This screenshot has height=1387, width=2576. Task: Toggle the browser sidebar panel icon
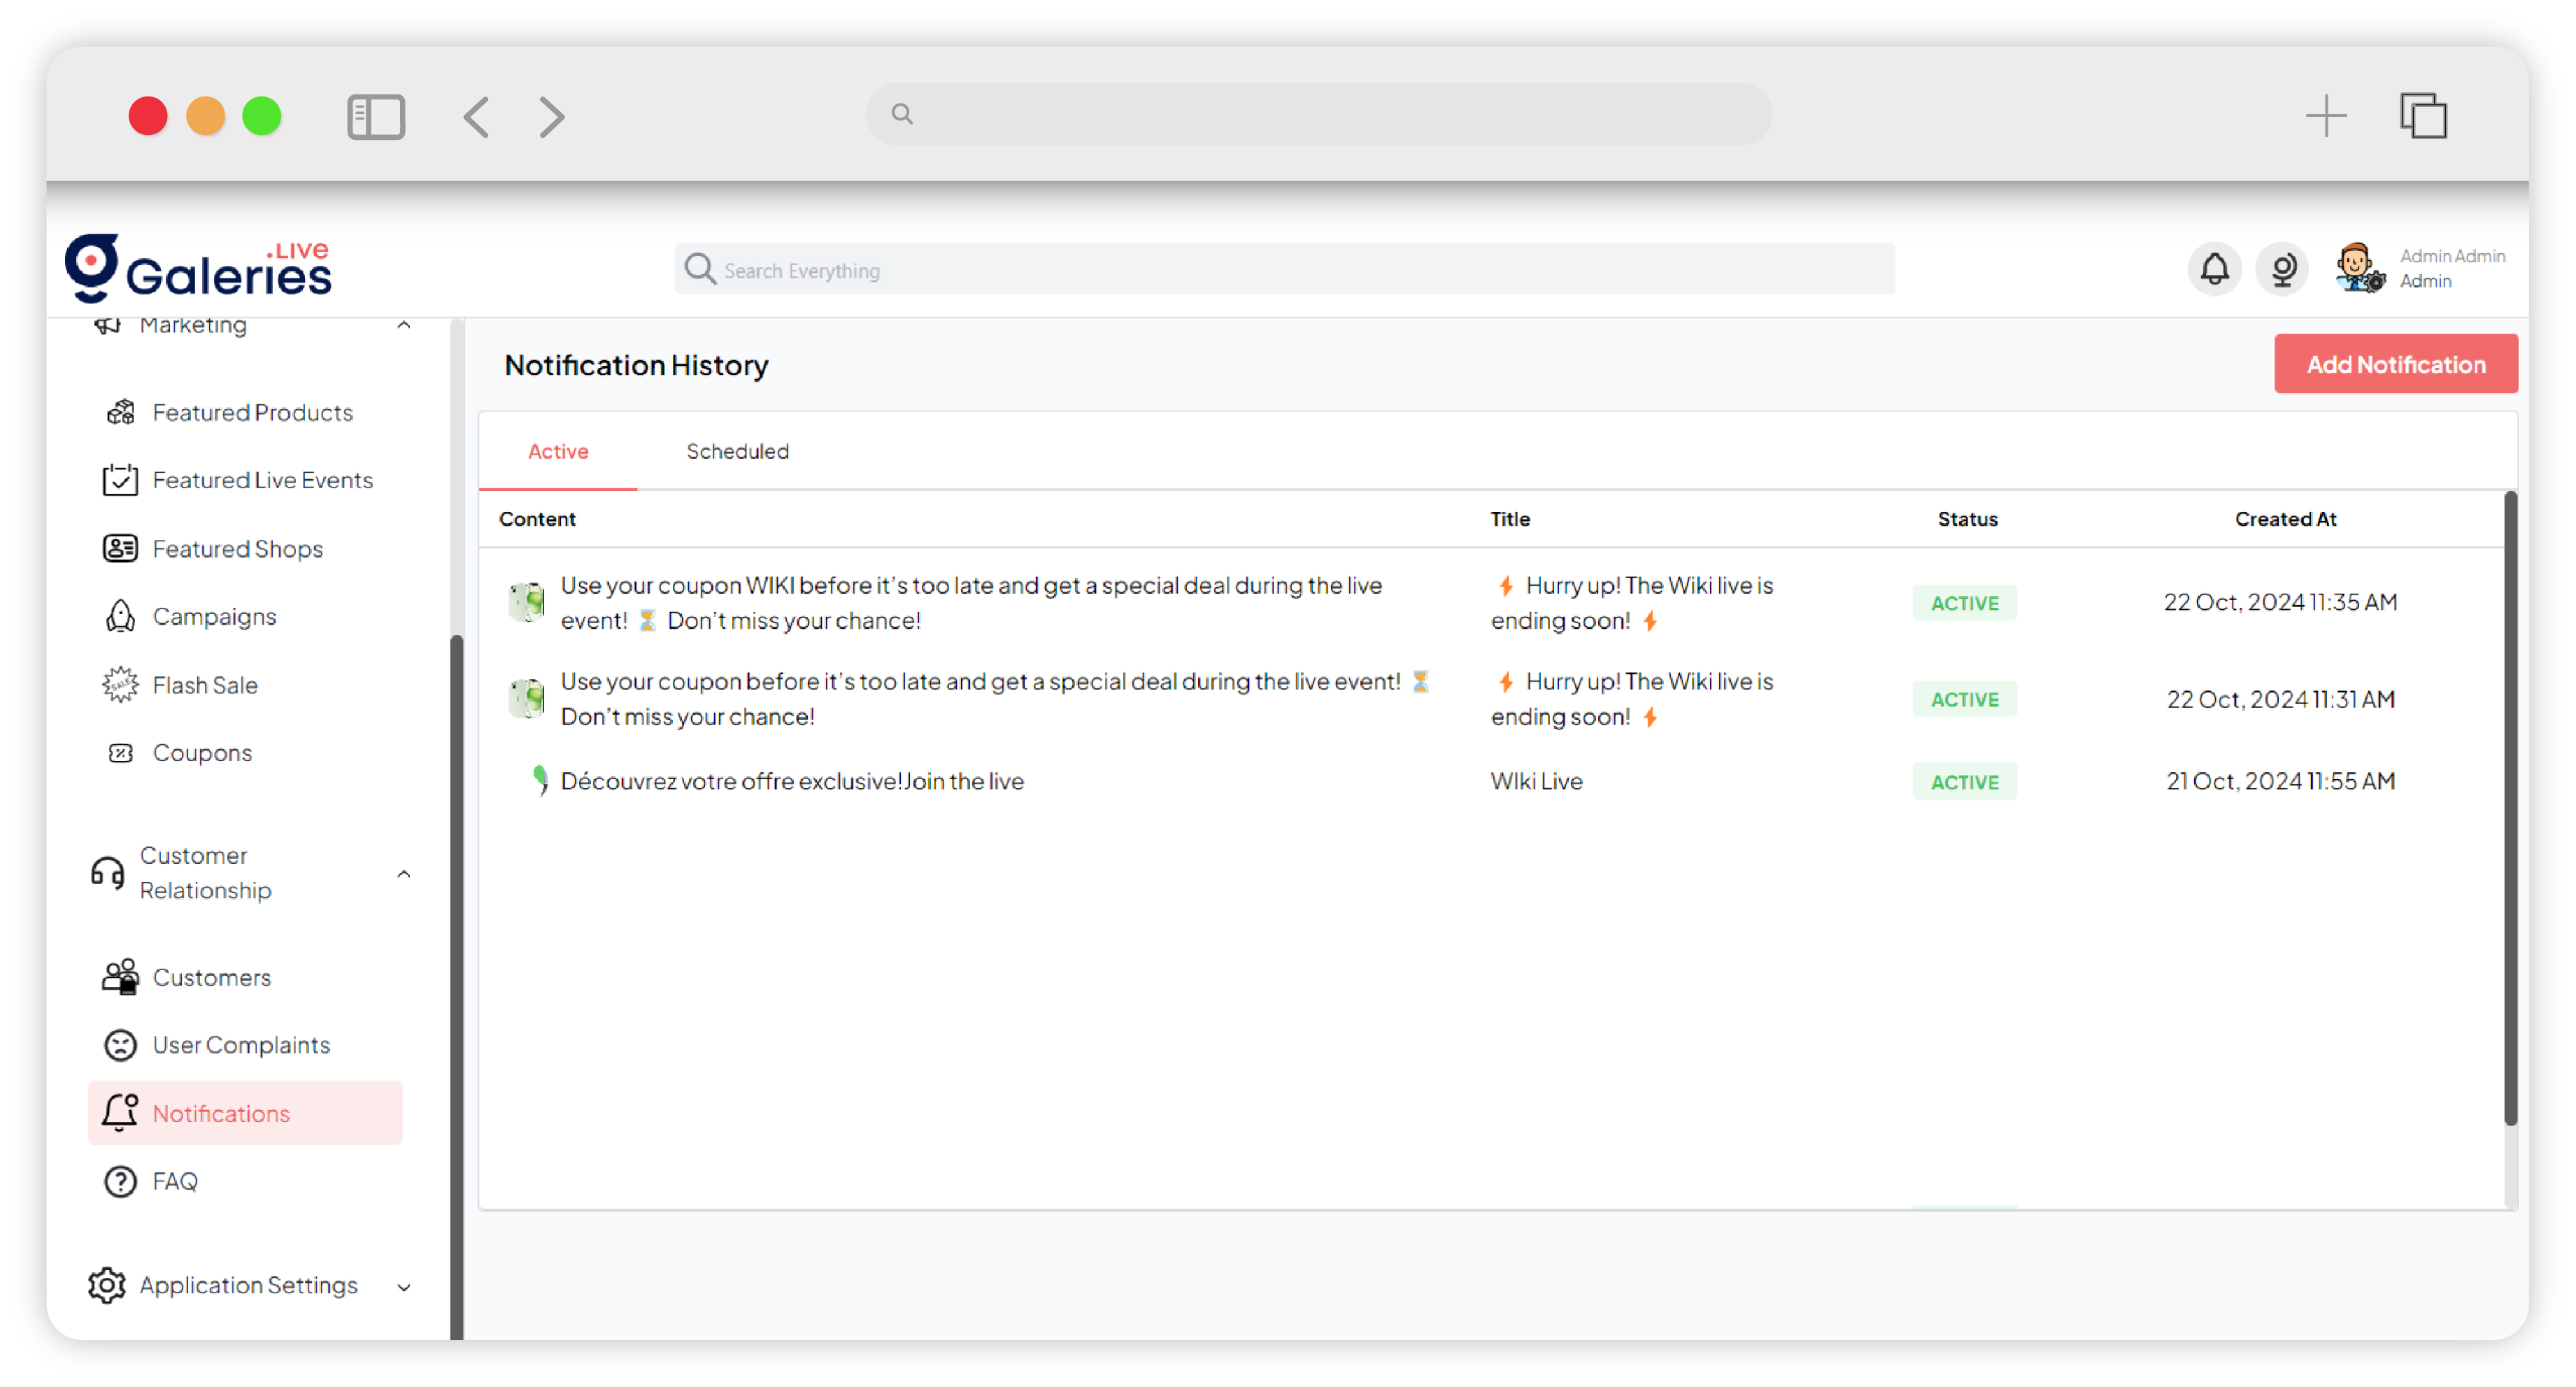point(376,117)
